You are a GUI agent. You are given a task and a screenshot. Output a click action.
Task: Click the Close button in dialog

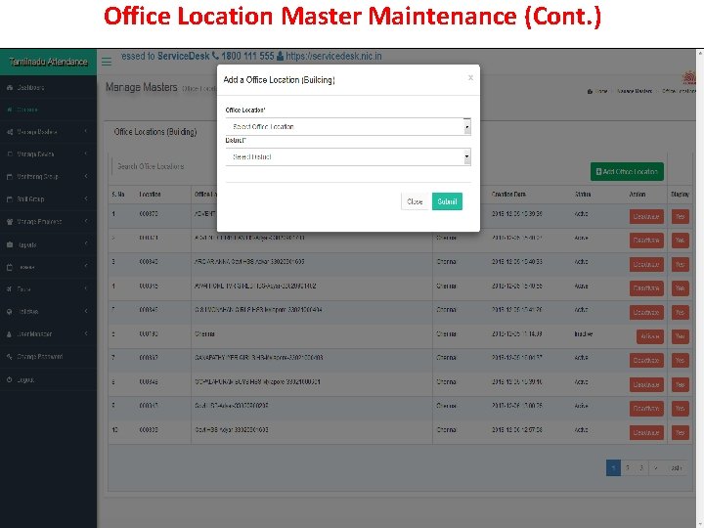click(415, 201)
